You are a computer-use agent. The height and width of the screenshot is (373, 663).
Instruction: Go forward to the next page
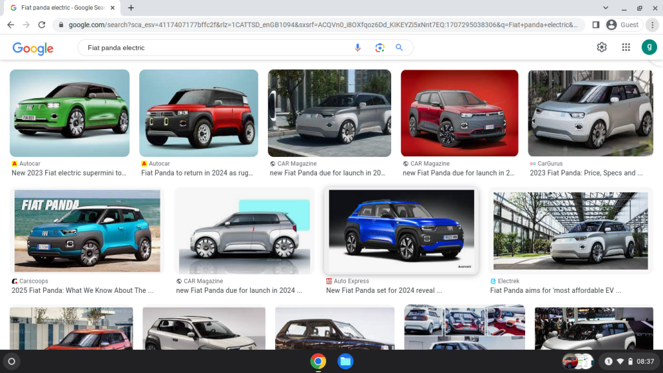[27, 25]
